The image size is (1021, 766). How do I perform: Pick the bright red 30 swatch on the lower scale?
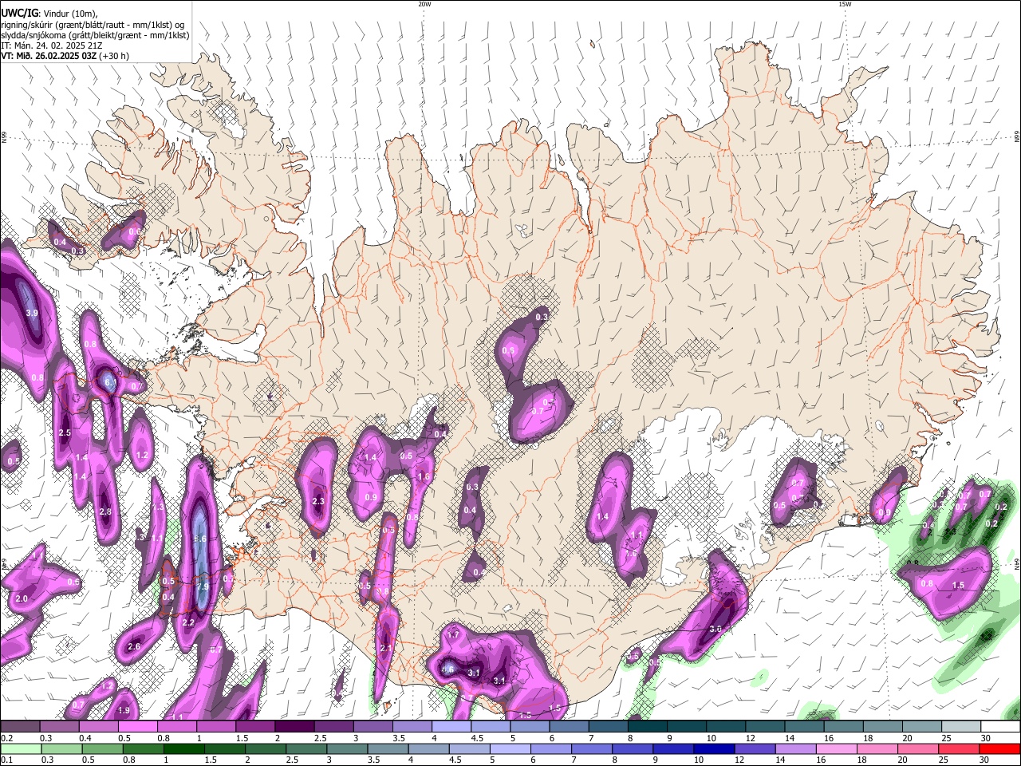(1000, 748)
